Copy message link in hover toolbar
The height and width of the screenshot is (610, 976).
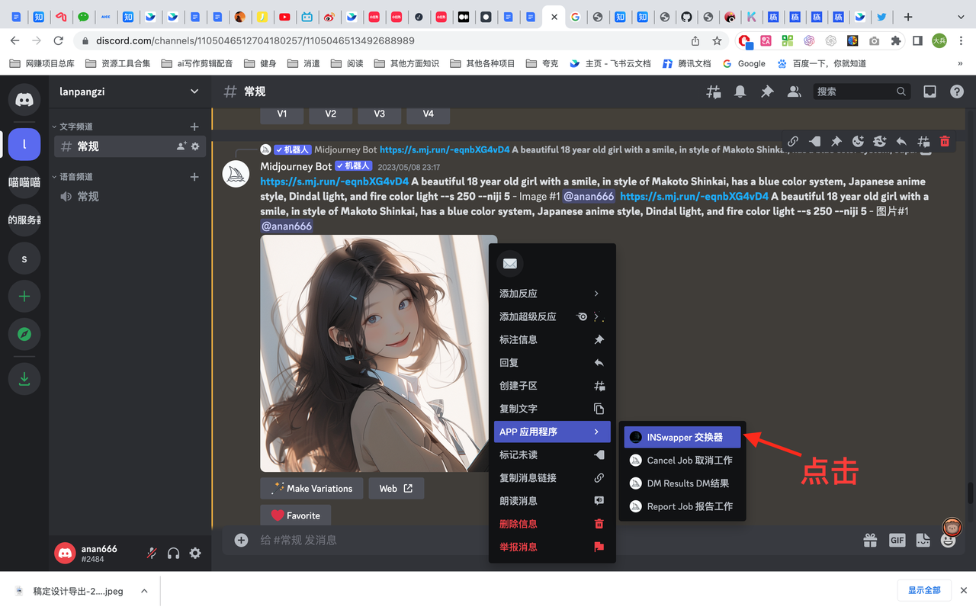[793, 141]
